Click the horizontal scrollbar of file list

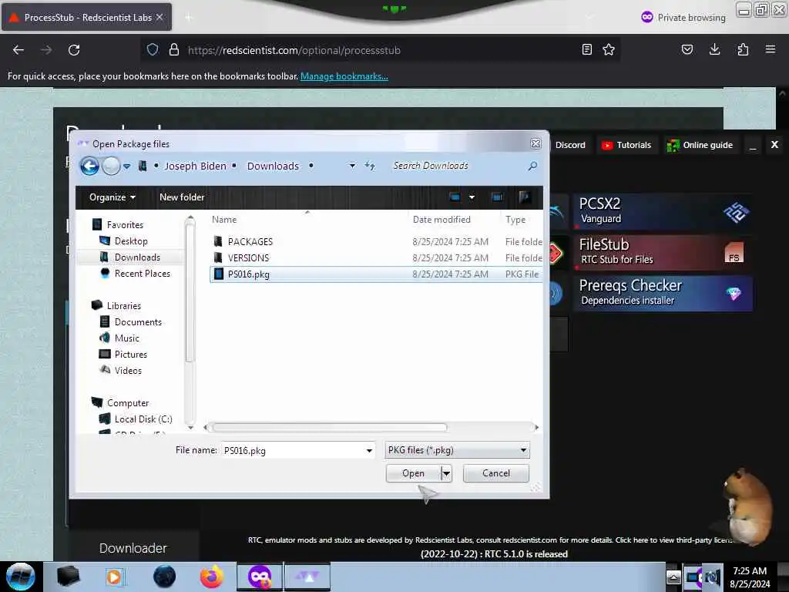point(330,427)
